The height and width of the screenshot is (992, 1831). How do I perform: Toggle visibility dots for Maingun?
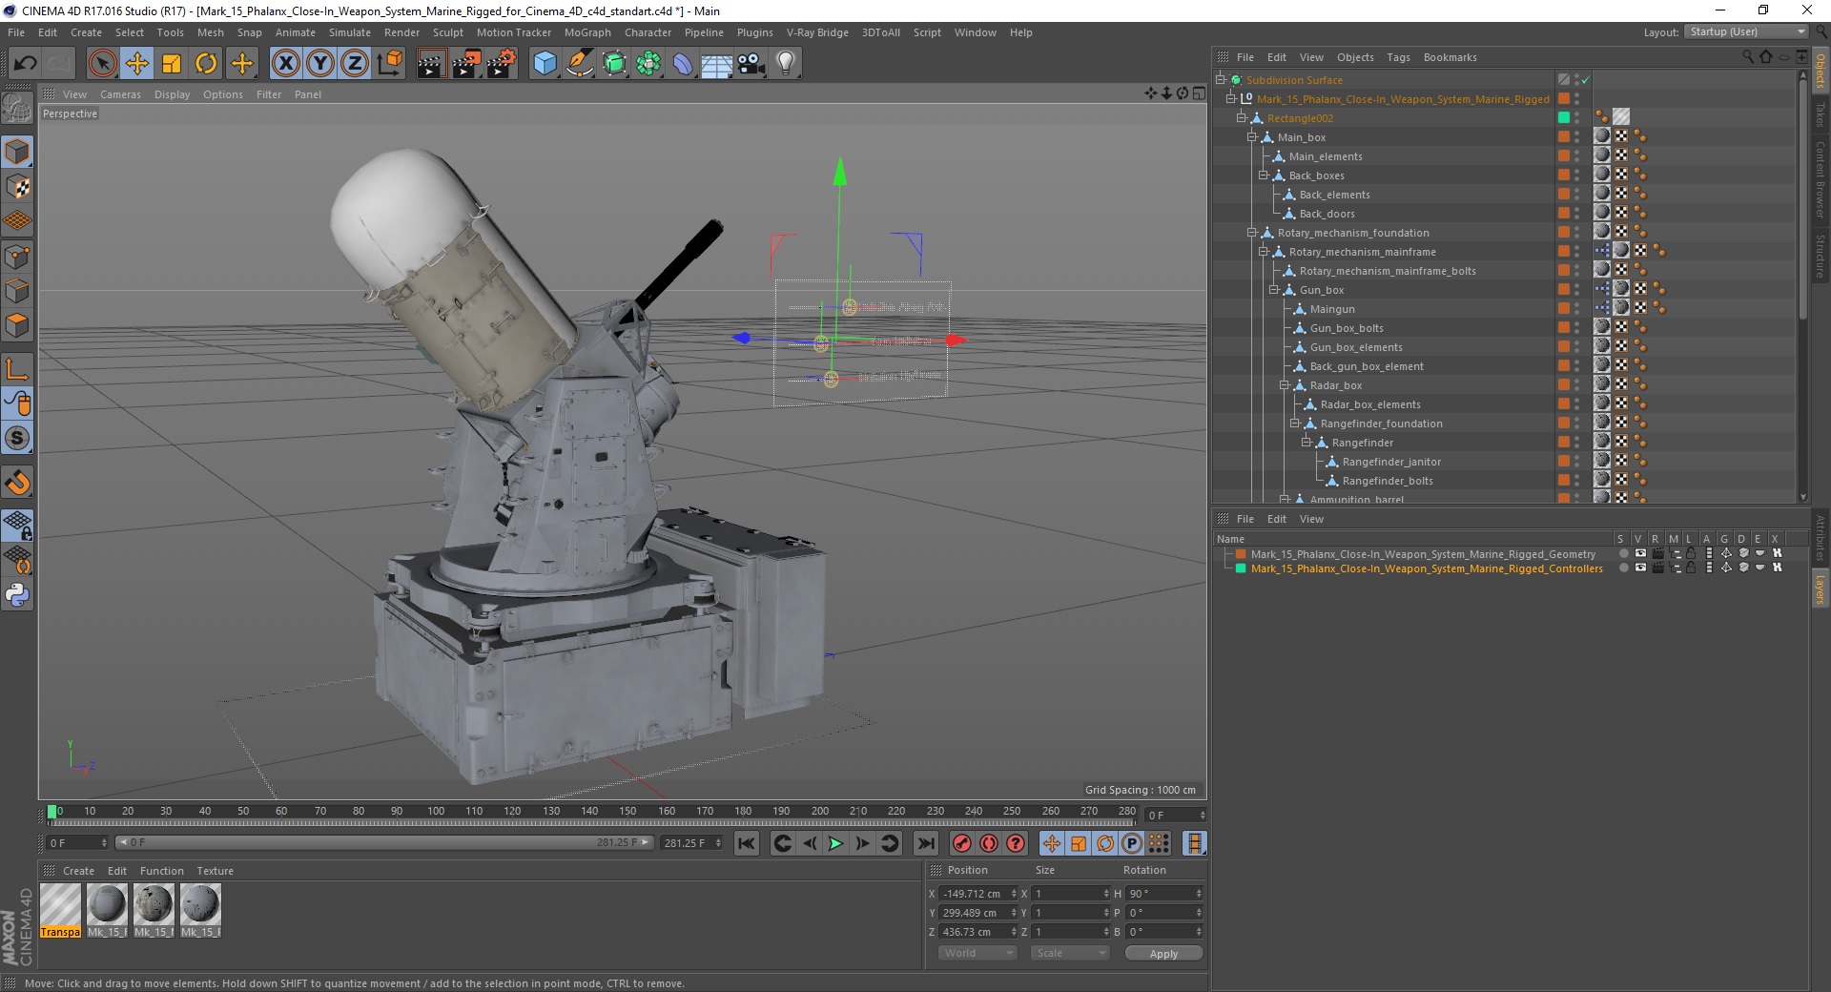[x=1577, y=309]
